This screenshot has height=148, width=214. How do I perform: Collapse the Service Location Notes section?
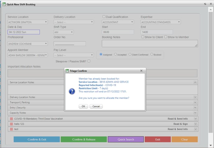point(195,83)
